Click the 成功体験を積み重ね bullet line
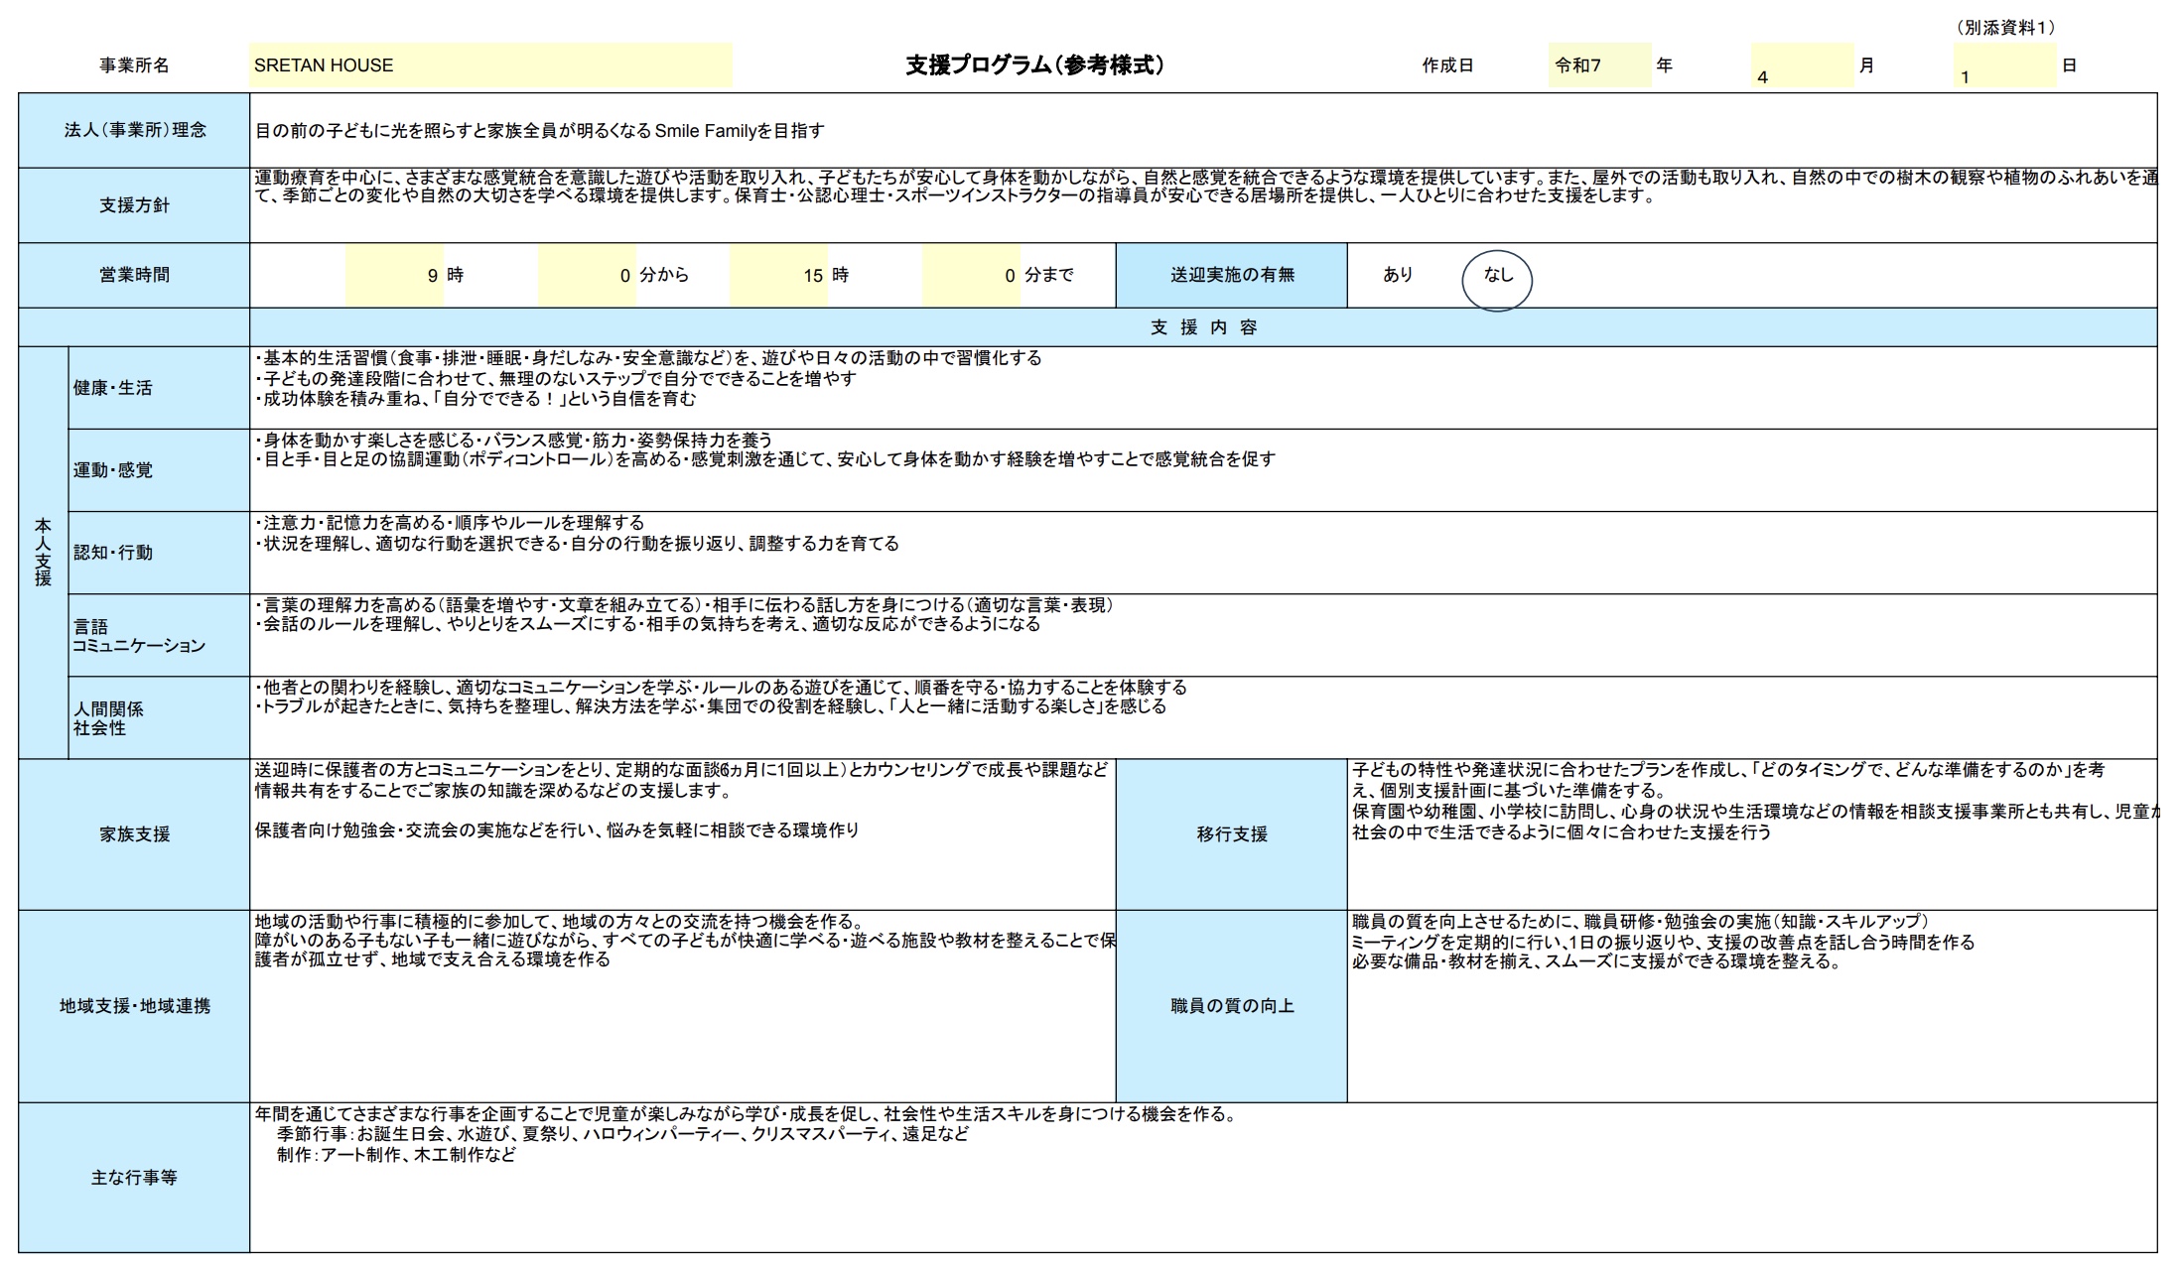Image resolution: width=2182 pixels, height=1274 pixels. [476, 399]
